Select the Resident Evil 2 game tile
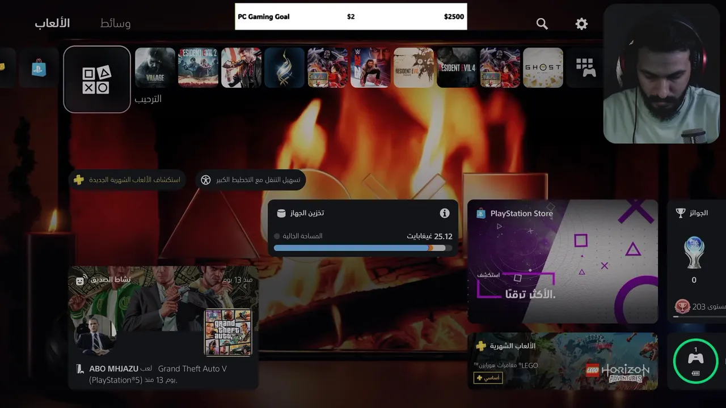726x408 pixels. coord(198,67)
